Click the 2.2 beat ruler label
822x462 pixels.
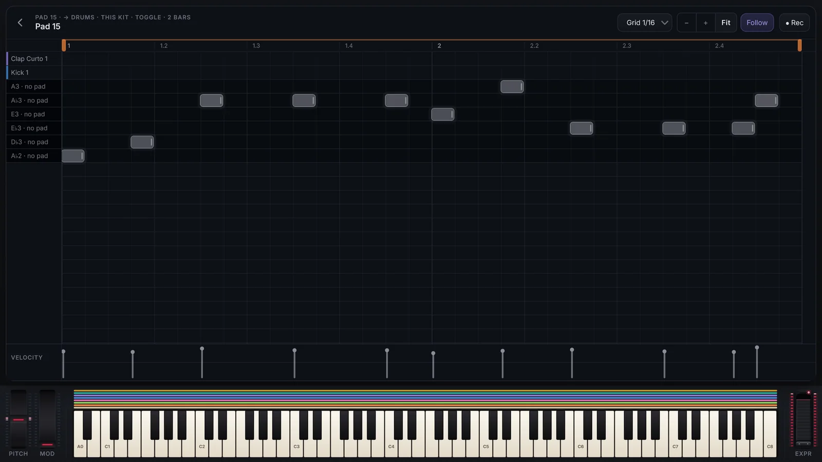(534, 46)
